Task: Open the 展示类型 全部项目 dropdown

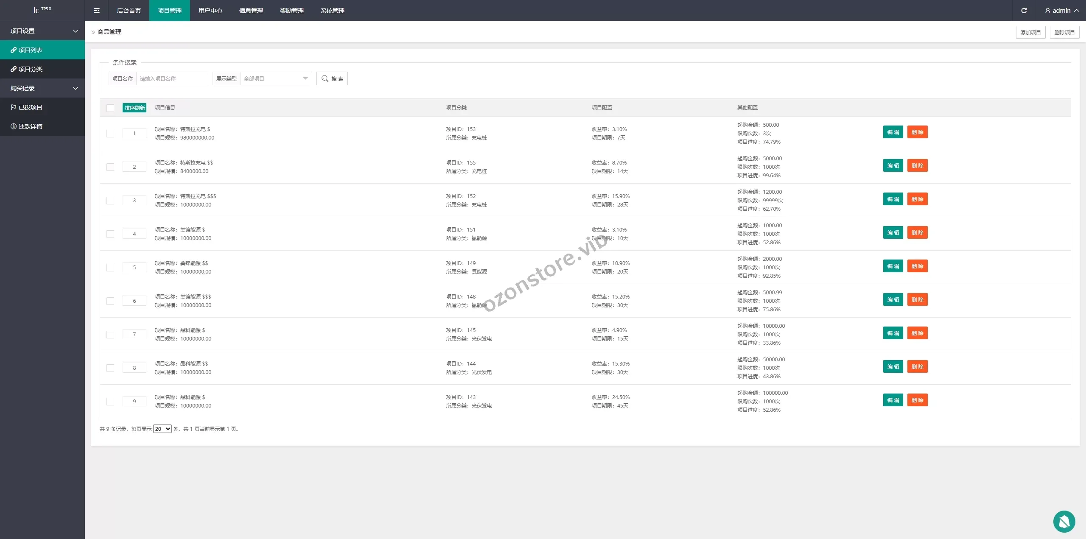Action: click(275, 78)
